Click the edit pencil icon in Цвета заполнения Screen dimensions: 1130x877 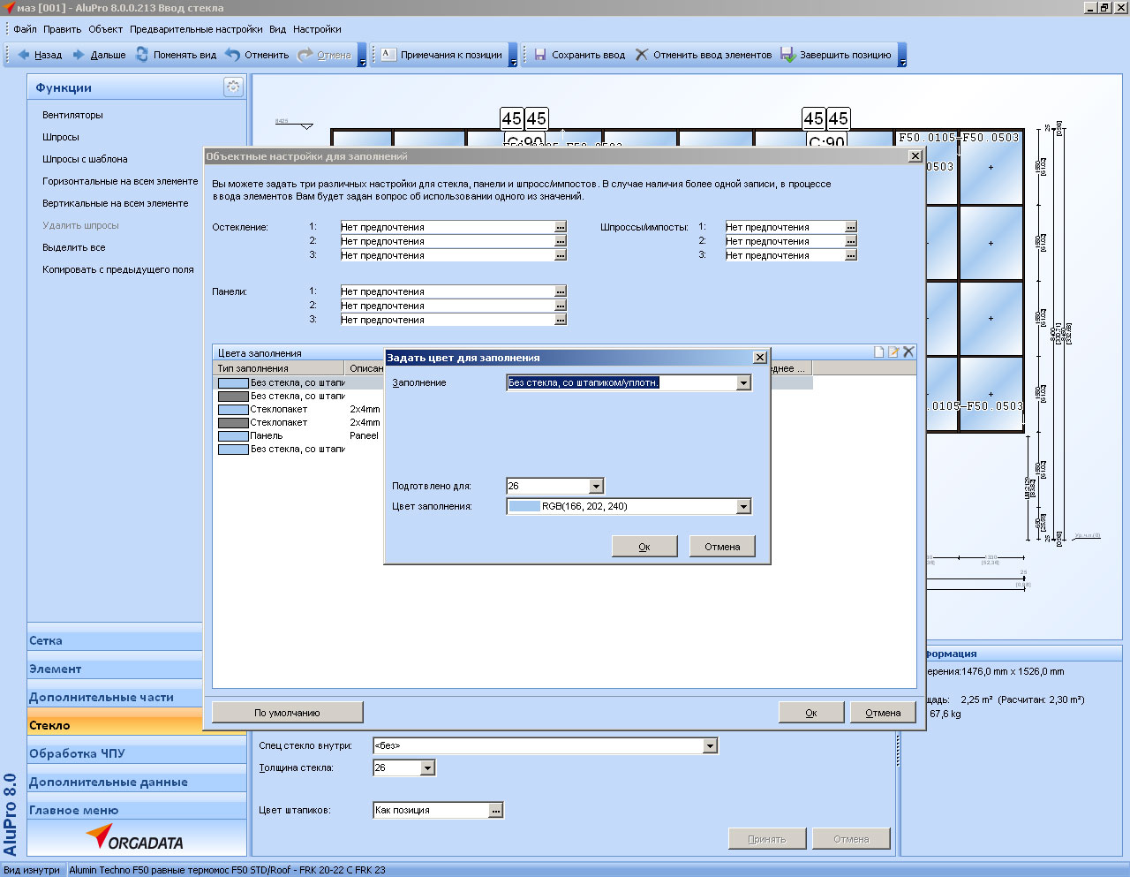(x=893, y=352)
